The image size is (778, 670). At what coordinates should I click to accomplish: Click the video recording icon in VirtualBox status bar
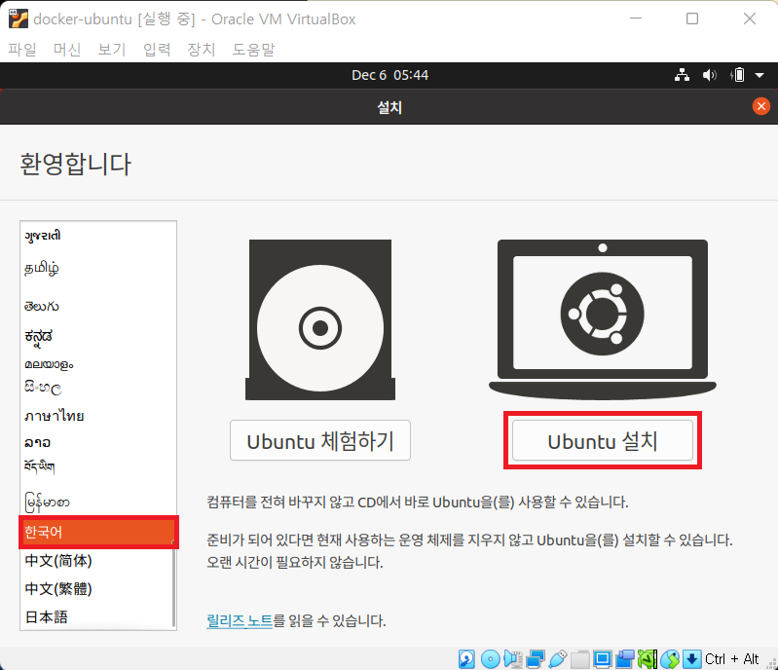(625, 659)
